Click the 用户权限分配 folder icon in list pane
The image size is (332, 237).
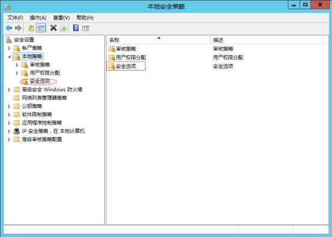pyautogui.click(x=111, y=57)
